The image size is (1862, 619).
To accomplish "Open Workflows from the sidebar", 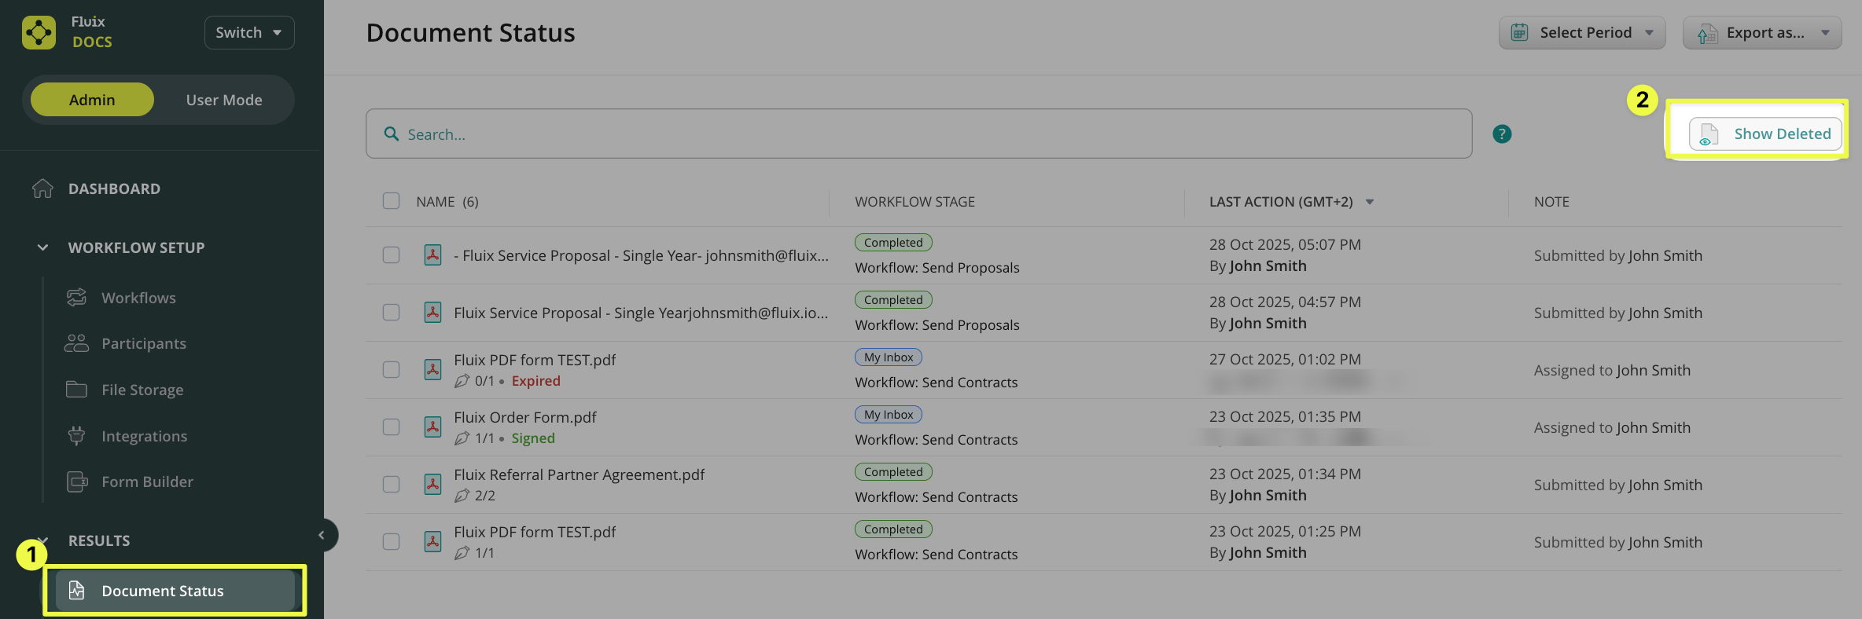I will pyautogui.click(x=138, y=298).
